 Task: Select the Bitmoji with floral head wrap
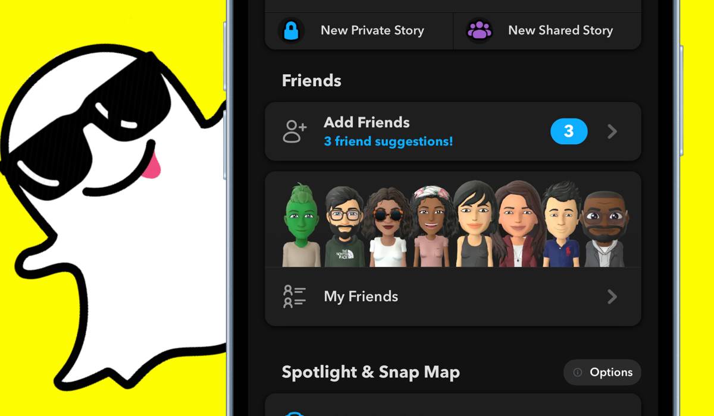click(x=431, y=227)
